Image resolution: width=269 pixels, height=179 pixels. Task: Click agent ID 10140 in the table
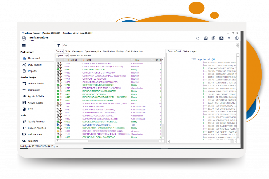tap(67, 70)
